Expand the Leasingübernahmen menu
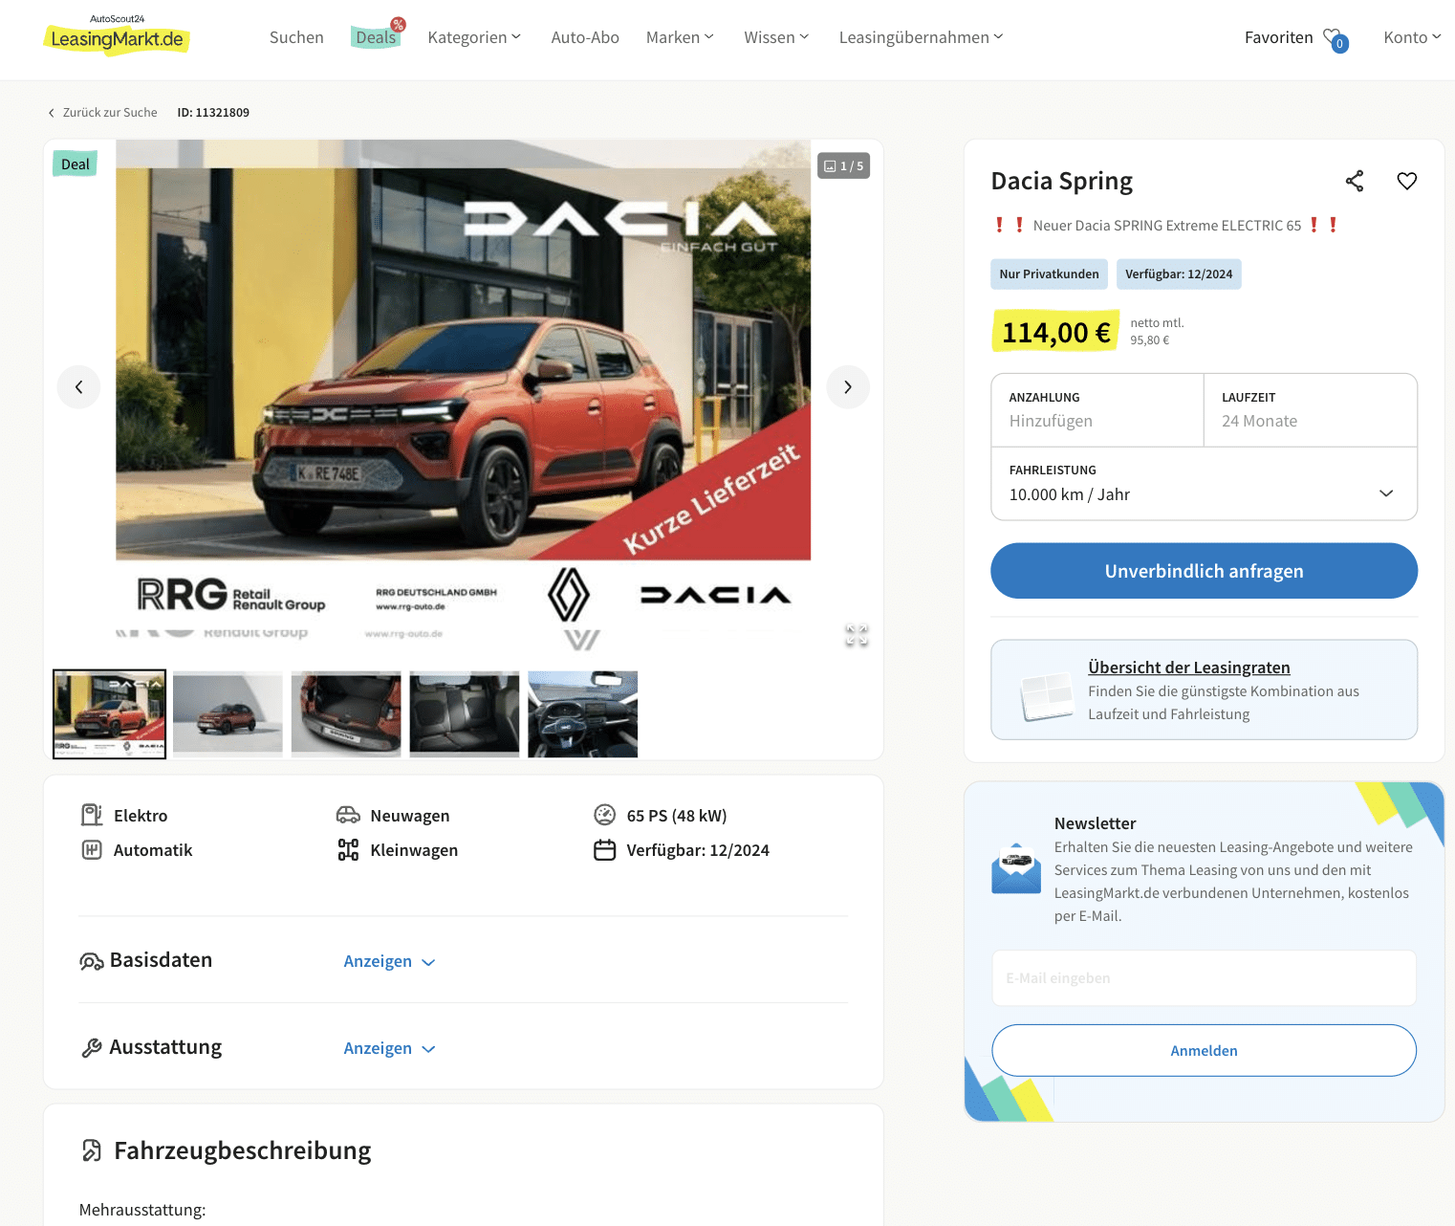 click(921, 37)
